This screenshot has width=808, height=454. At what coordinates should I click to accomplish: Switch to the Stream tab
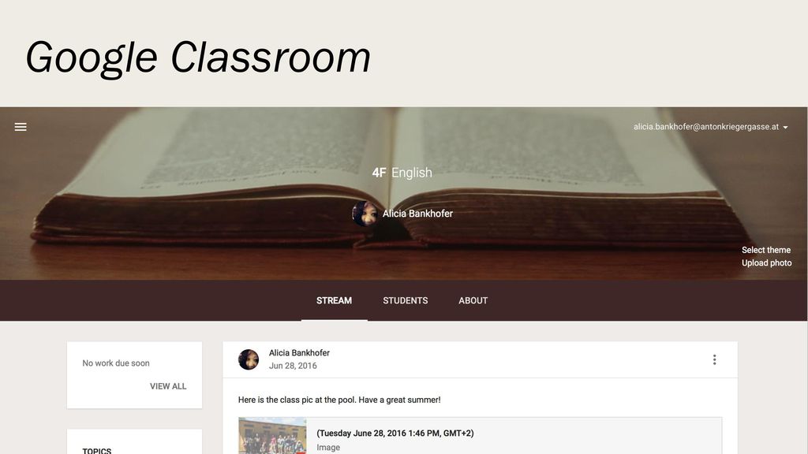coord(334,300)
